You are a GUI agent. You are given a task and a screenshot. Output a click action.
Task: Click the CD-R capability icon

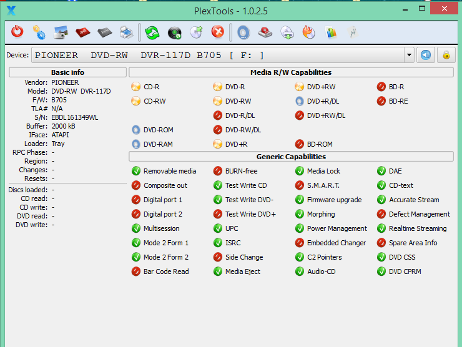(136, 87)
